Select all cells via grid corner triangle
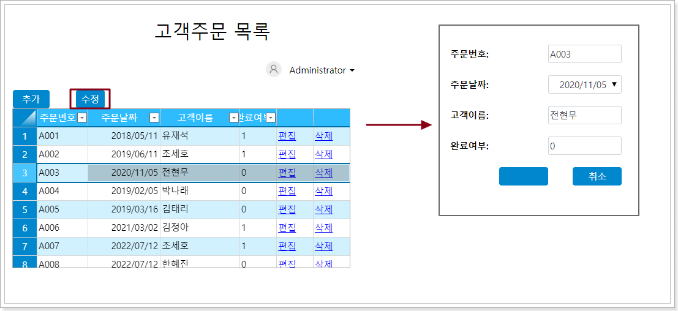Viewport: 678px width, 311px height. coord(25,118)
